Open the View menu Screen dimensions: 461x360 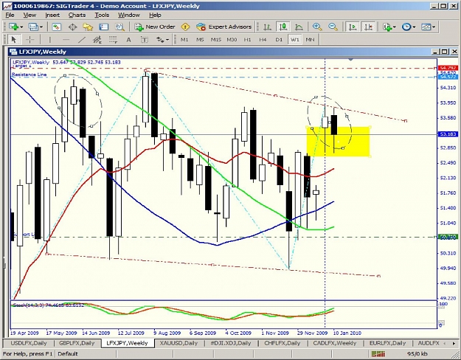[30, 15]
